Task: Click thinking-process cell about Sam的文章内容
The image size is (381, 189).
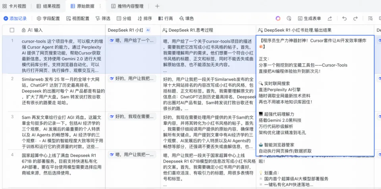Action: click(x=208, y=131)
